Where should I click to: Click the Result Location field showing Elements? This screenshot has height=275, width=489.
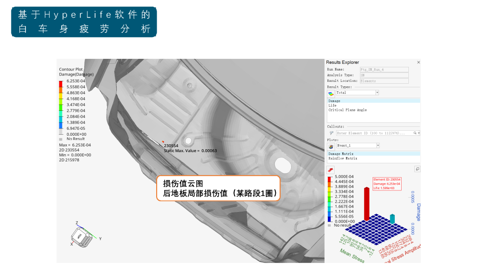coord(384,81)
